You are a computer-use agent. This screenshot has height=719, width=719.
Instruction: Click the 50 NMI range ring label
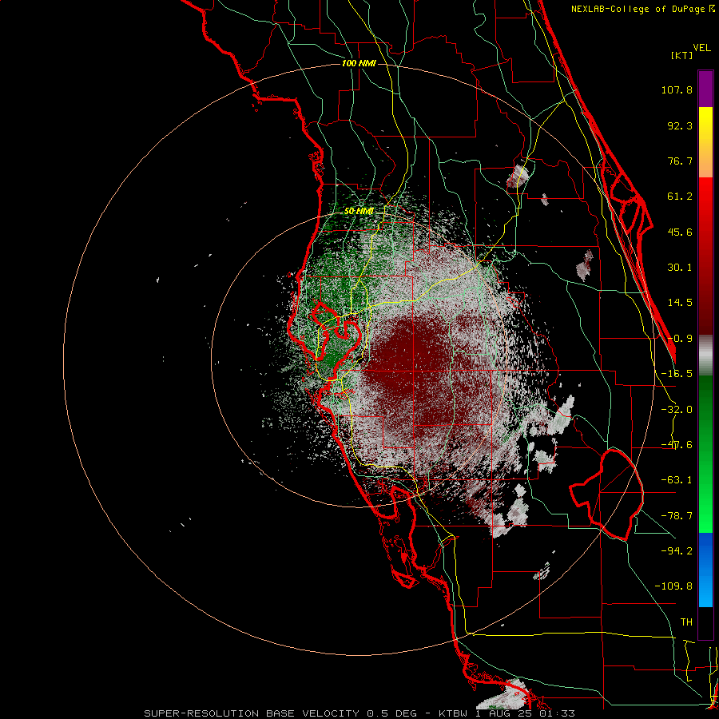tap(359, 212)
